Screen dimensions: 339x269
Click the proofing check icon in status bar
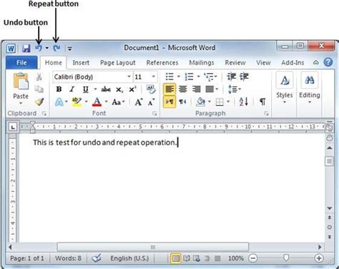[x=97, y=258]
